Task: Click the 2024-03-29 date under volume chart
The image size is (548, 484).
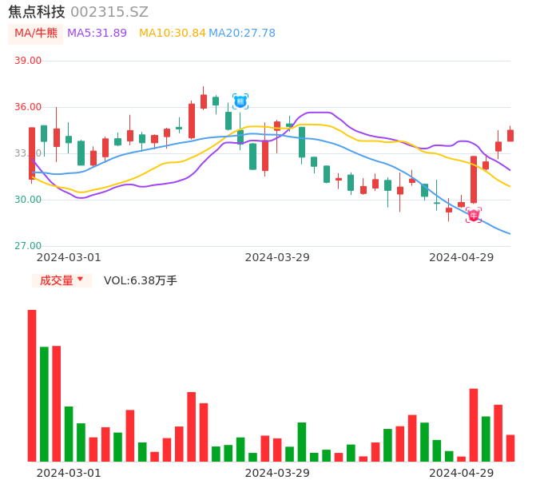Action: [277, 473]
